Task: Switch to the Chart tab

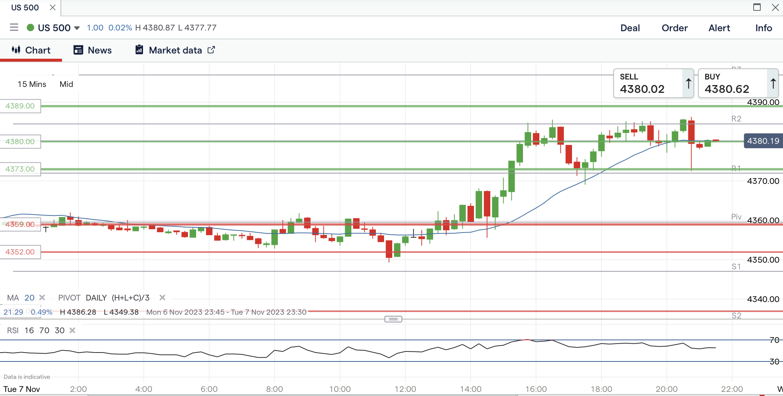Action: [31, 50]
